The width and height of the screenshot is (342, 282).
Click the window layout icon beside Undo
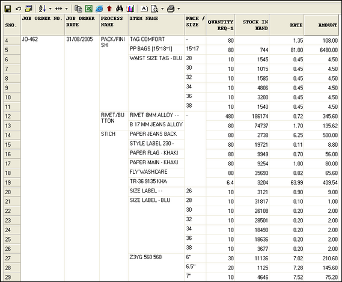29,9
